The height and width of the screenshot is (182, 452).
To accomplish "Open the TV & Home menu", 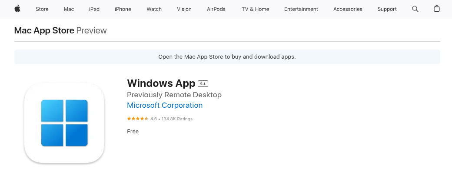I will pos(256,9).
